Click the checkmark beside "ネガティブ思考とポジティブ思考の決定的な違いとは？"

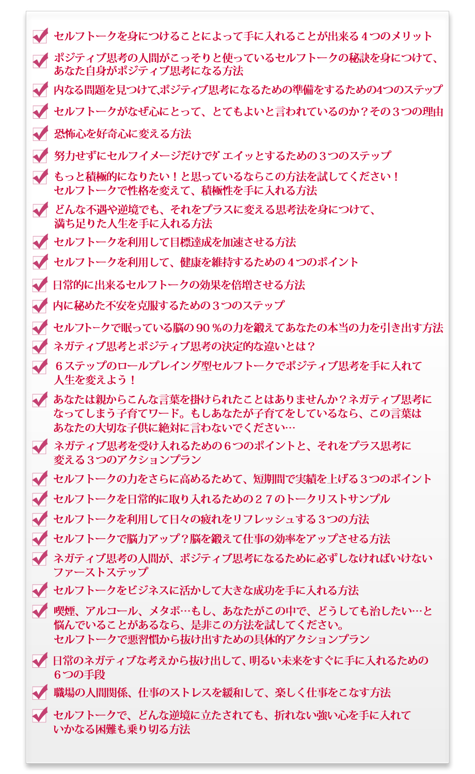click(40, 346)
